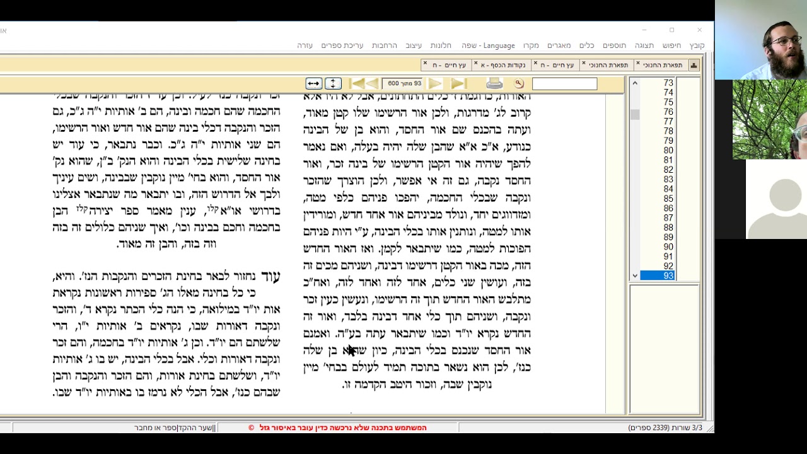The width and height of the screenshot is (807, 454).
Task: Open the תוספים menu
Action: point(614,45)
